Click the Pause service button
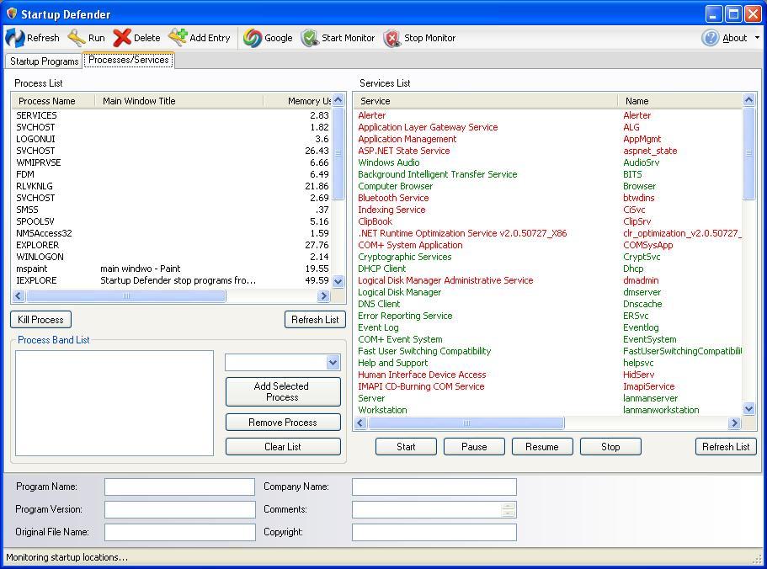Viewport: 767px width, 569px height. click(474, 447)
